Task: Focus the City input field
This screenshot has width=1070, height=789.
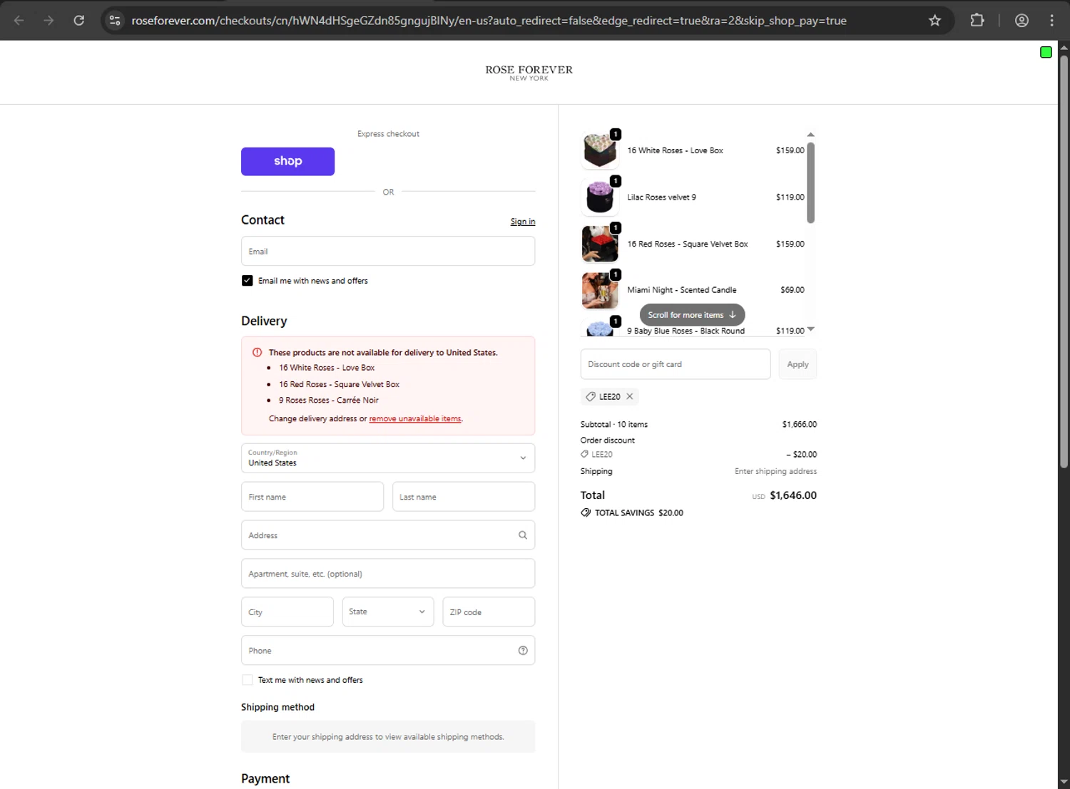Action: pyautogui.click(x=287, y=612)
